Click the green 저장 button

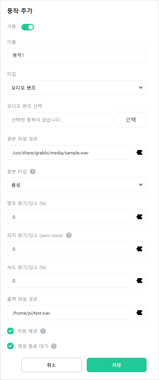[x=117, y=365]
